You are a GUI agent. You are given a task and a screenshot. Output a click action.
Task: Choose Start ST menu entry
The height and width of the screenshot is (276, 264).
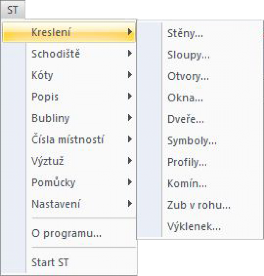50,262
